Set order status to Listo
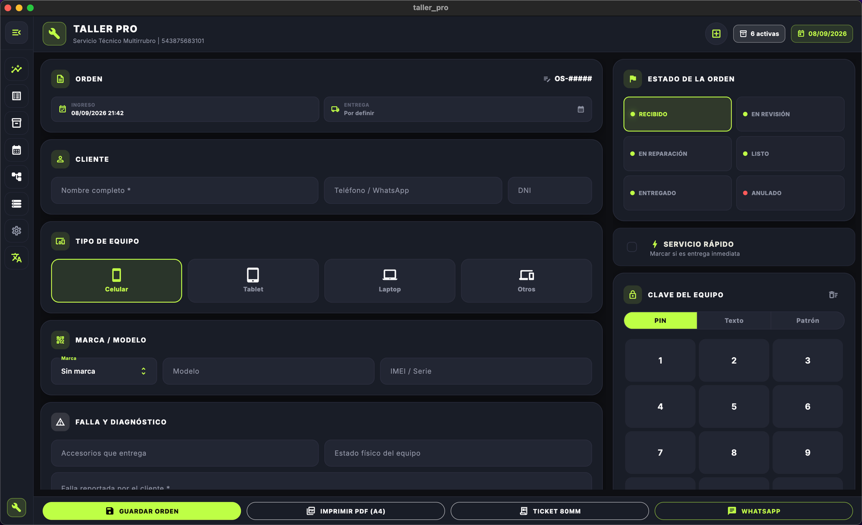 (x=790, y=154)
